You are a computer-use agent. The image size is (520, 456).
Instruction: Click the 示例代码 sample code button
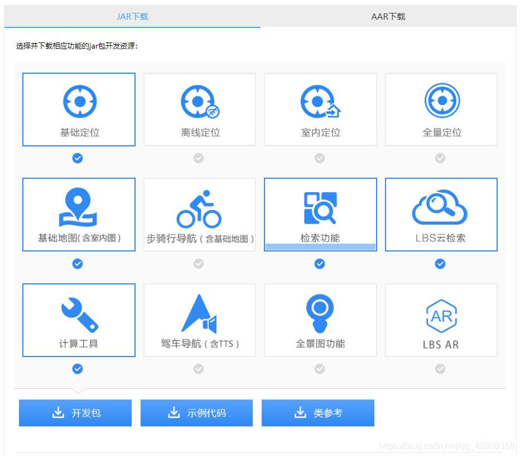click(x=196, y=412)
